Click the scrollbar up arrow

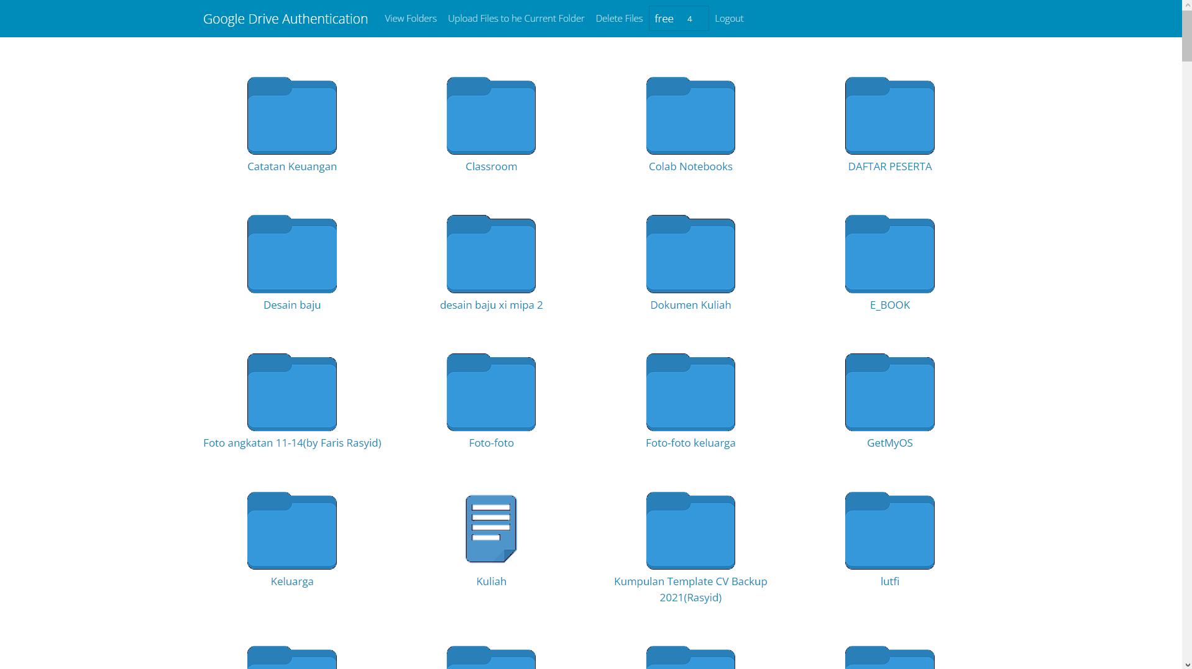[1187, 4]
